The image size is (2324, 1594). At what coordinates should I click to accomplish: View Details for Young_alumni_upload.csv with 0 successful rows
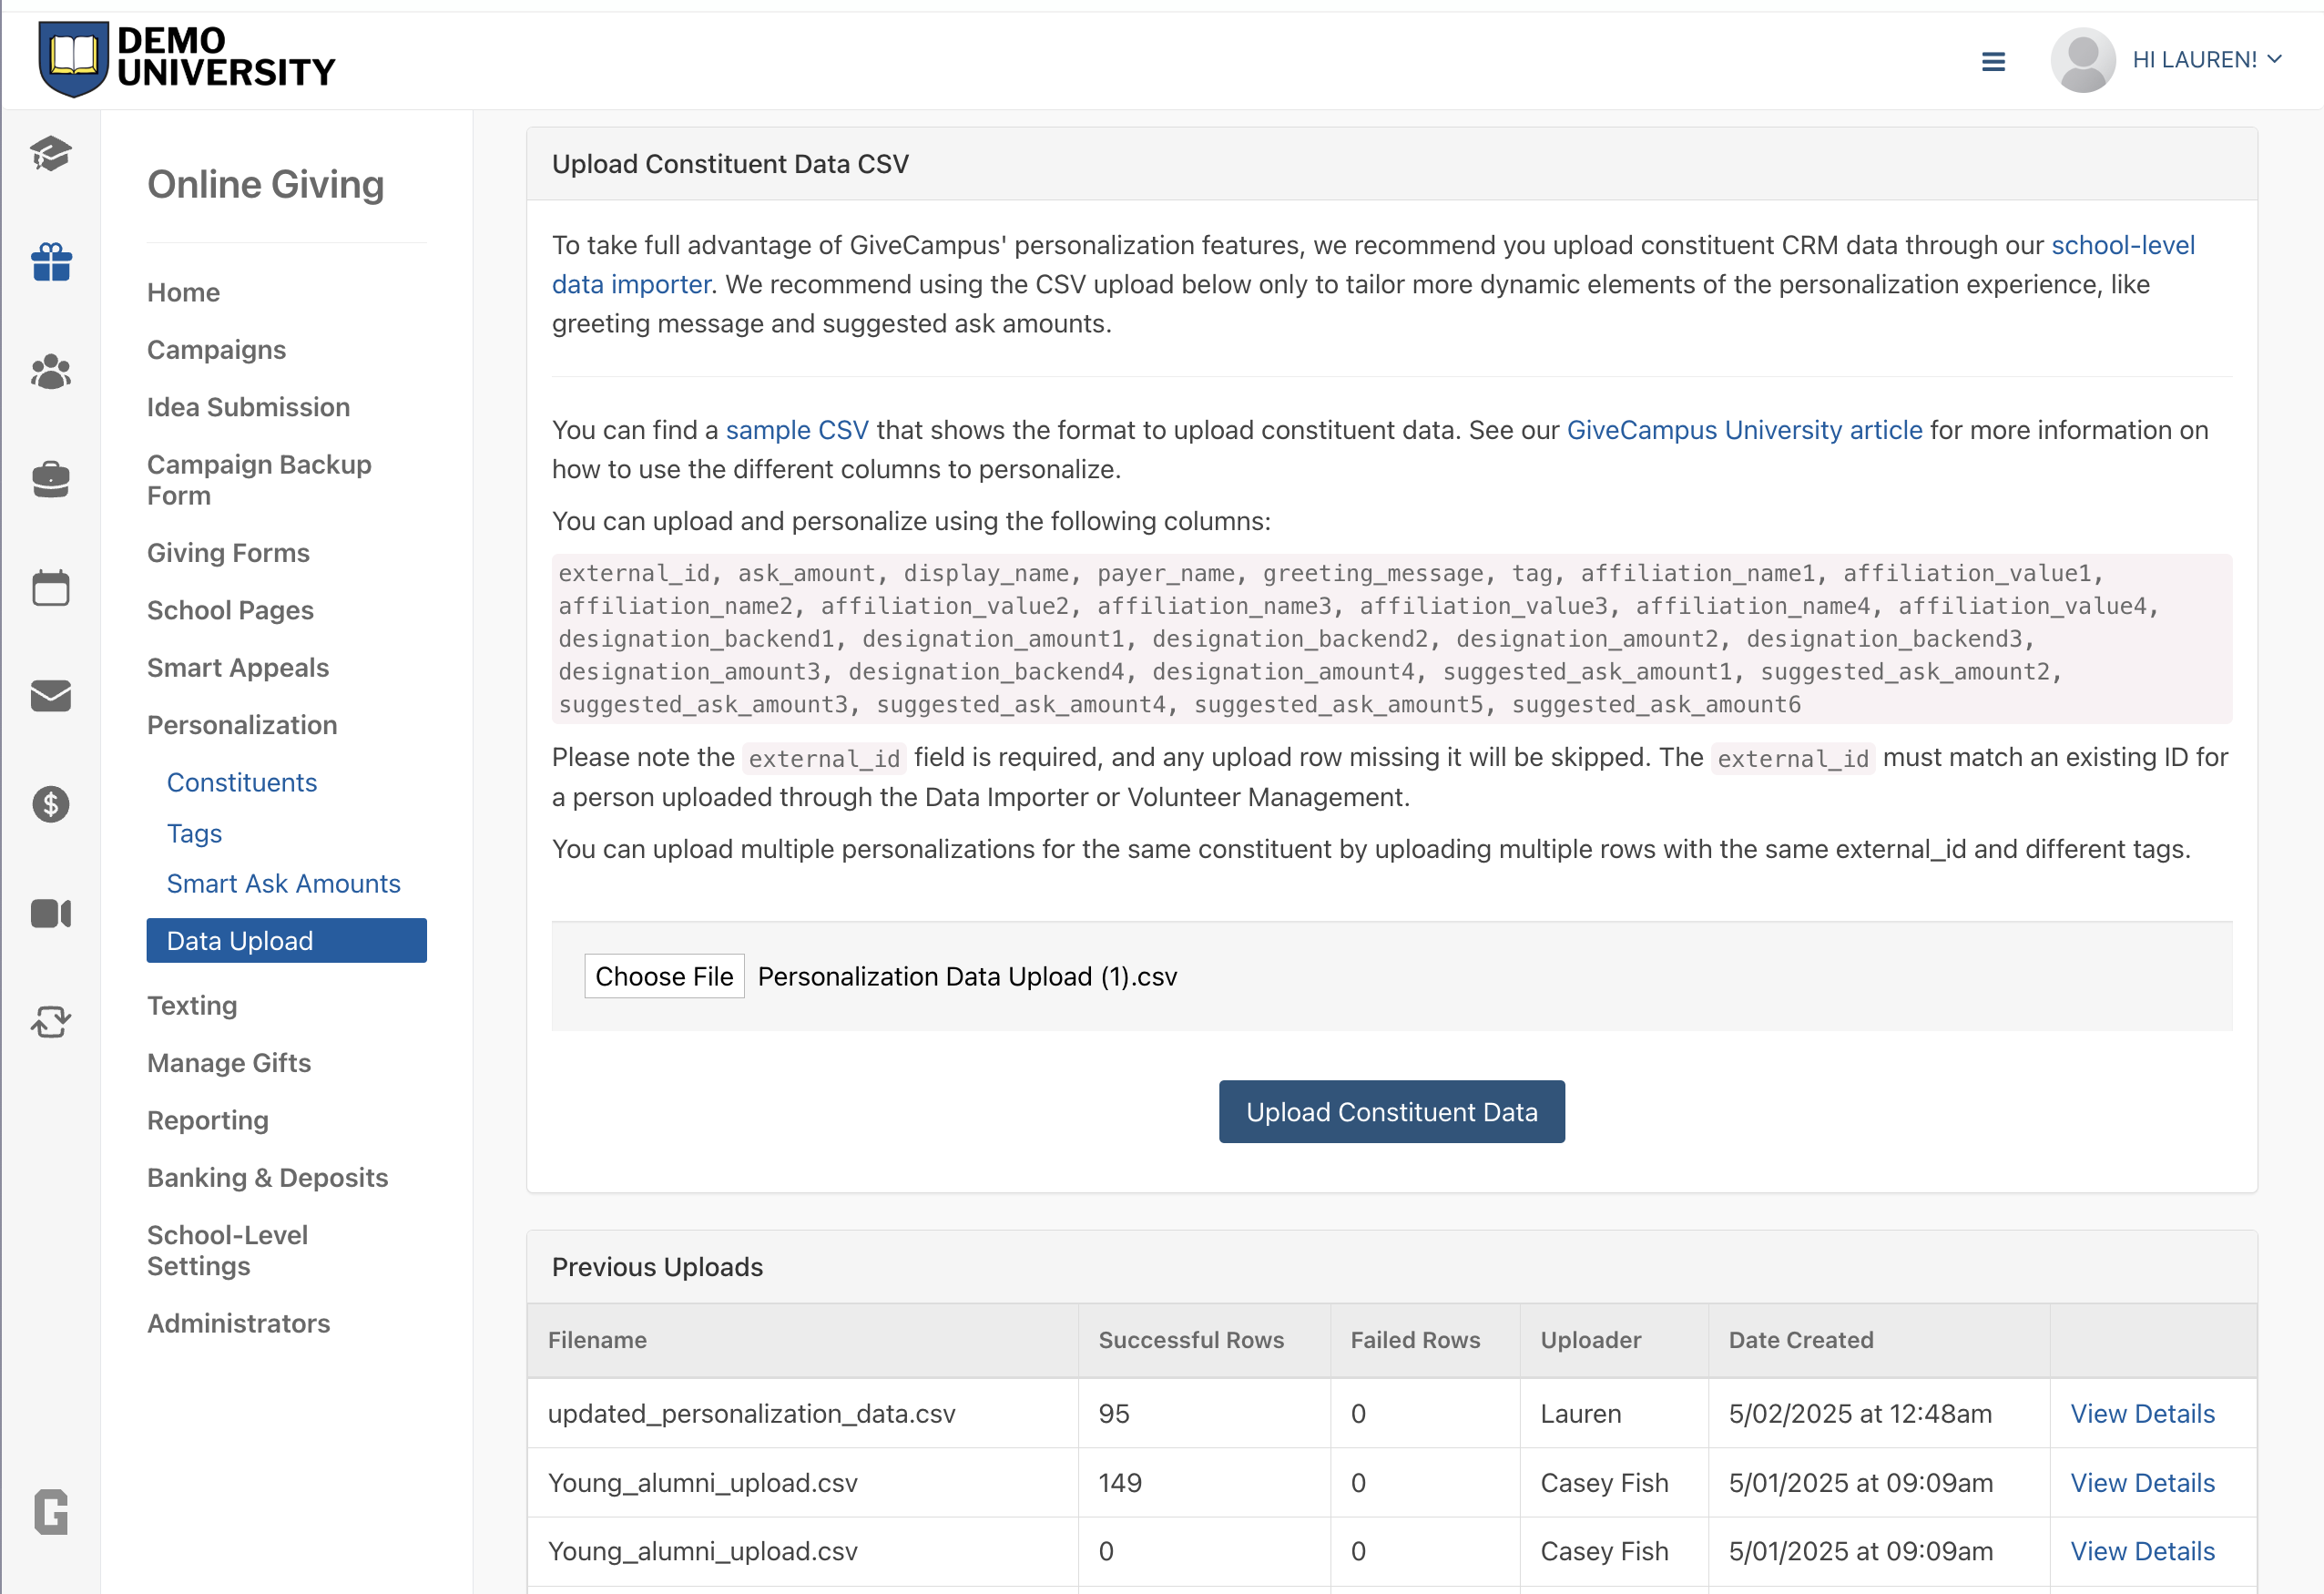pyautogui.click(x=2142, y=1551)
